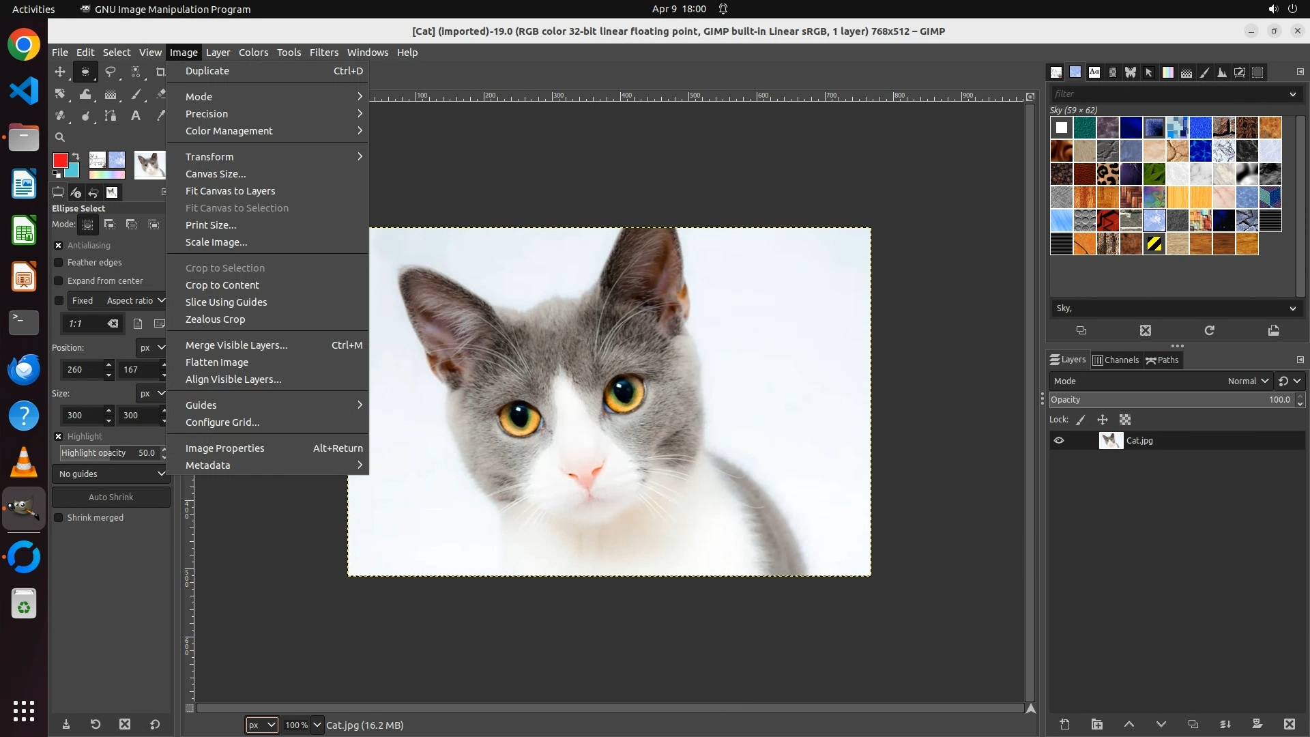Select the Move tool
Viewport: 1310px width, 737px height.
click(x=60, y=72)
